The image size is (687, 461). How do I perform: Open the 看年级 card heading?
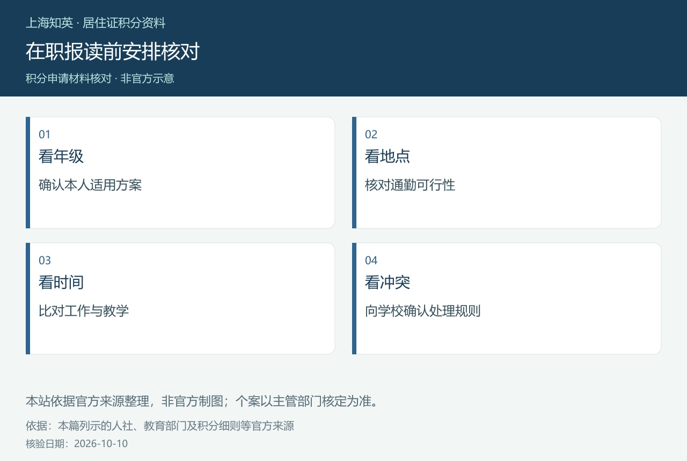61,157
